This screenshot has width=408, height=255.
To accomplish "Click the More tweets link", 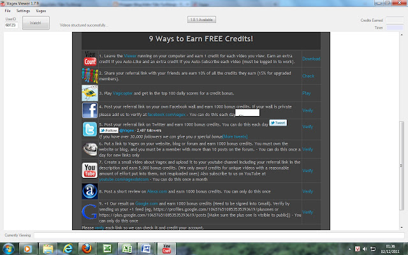I will point(235,136).
